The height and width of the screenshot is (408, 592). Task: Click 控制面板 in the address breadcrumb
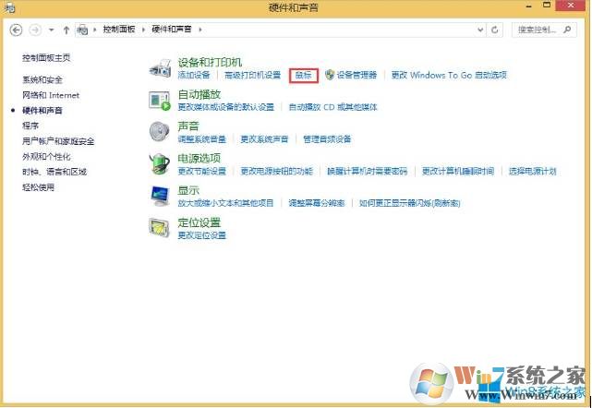point(119,29)
